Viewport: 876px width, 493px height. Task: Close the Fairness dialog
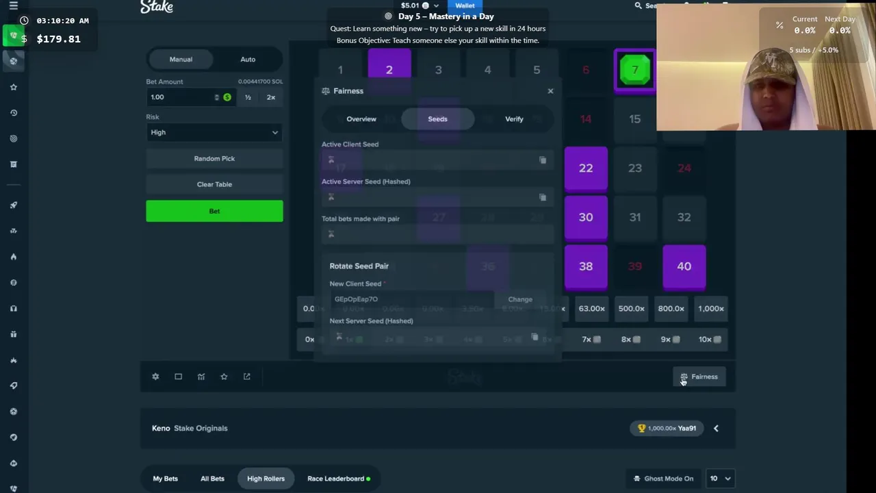pos(550,90)
